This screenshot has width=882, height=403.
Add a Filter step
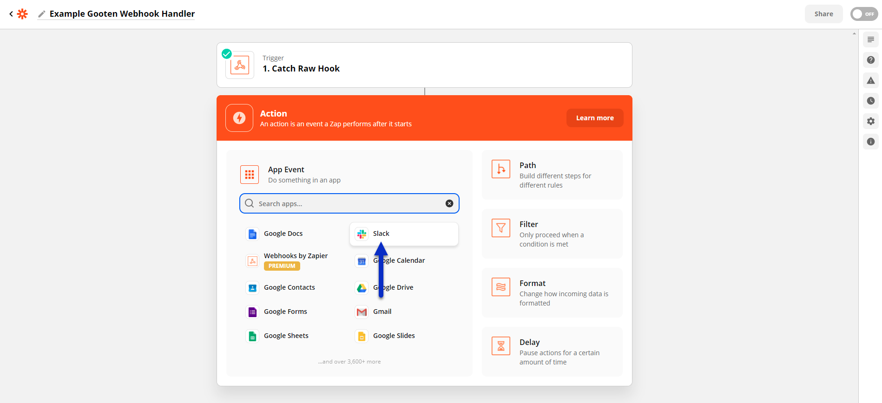tap(552, 234)
